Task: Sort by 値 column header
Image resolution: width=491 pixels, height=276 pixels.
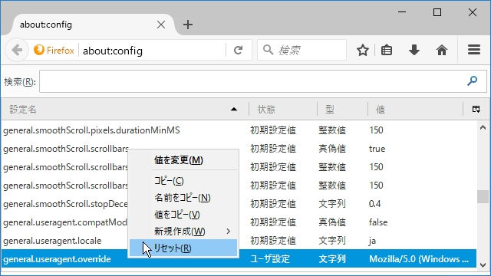Action: [x=415, y=110]
